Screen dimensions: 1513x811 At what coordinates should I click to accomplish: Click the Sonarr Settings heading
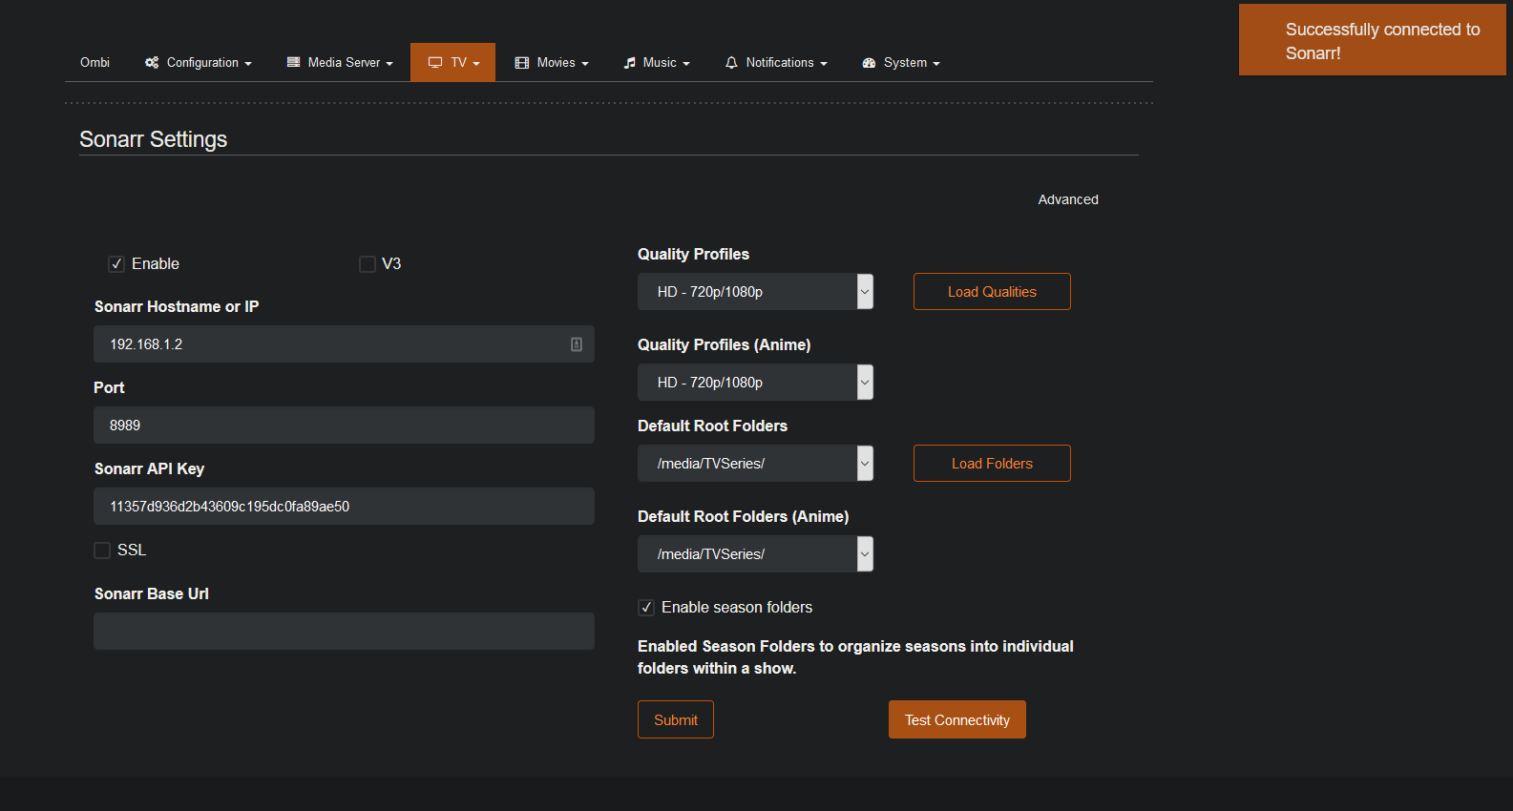154,139
